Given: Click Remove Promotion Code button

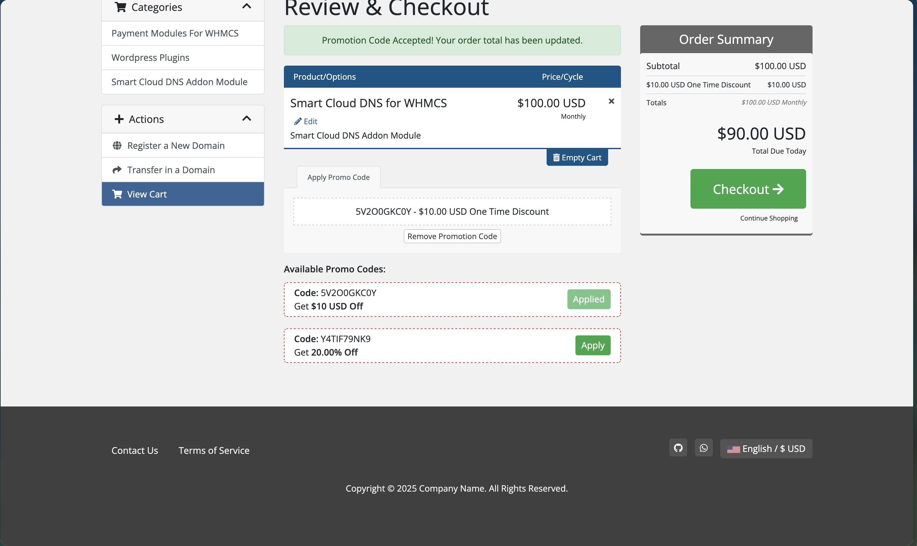Looking at the screenshot, I should pos(452,236).
